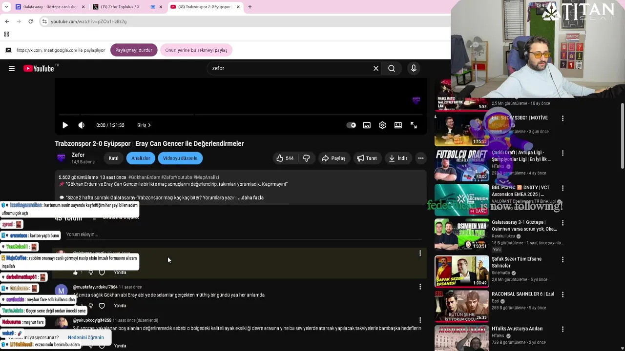625x351 pixels.
Task: Start voice search with the microphone
Action: tap(414, 68)
